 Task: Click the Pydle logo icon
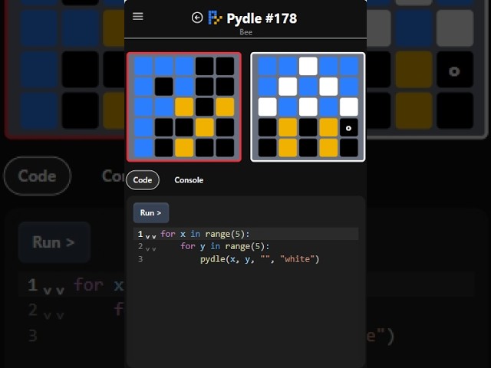coord(215,18)
